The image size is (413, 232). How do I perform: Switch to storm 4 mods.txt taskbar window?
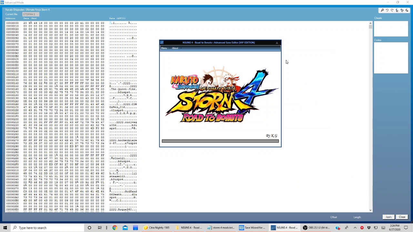pyautogui.click(x=221, y=228)
